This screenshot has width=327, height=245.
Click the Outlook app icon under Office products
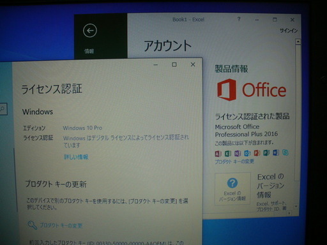[247, 153]
